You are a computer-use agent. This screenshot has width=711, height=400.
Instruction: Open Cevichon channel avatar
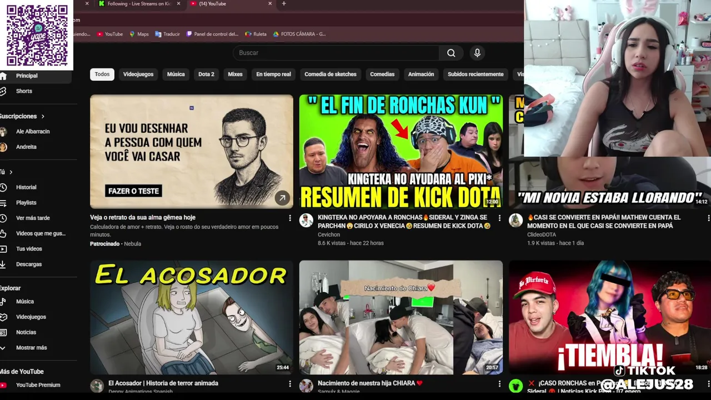pos(306,220)
